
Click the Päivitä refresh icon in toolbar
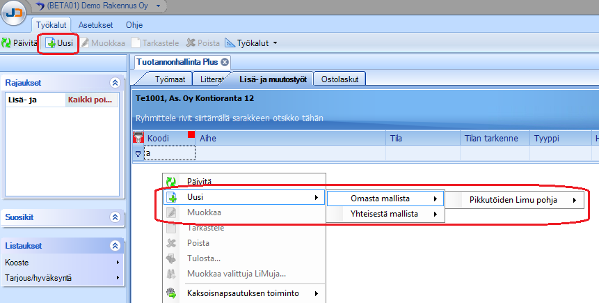(x=6, y=42)
